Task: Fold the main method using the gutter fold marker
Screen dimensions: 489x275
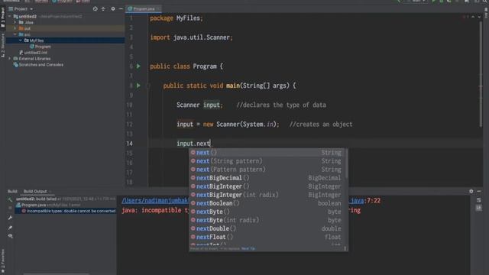Action: (148, 86)
